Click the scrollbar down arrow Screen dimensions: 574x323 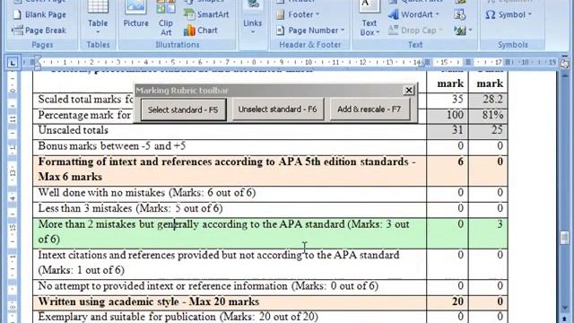point(564,308)
